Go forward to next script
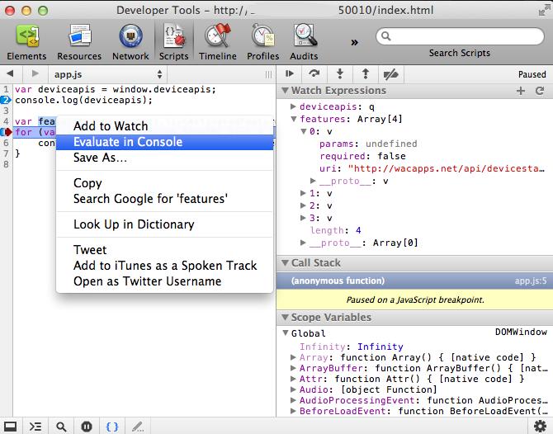This screenshot has height=434, width=553. point(35,73)
